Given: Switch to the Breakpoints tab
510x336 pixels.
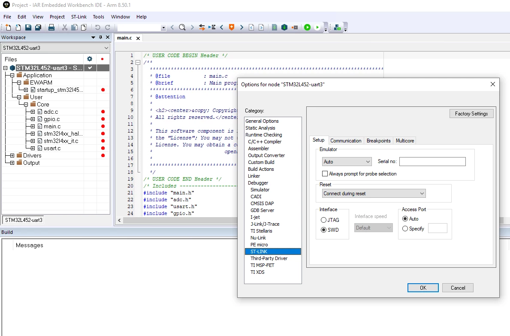Looking at the screenshot, I should click(378, 140).
